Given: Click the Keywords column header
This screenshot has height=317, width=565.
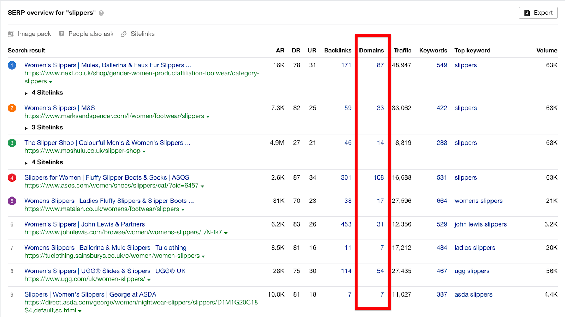Looking at the screenshot, I should click(x=433, y=51).
